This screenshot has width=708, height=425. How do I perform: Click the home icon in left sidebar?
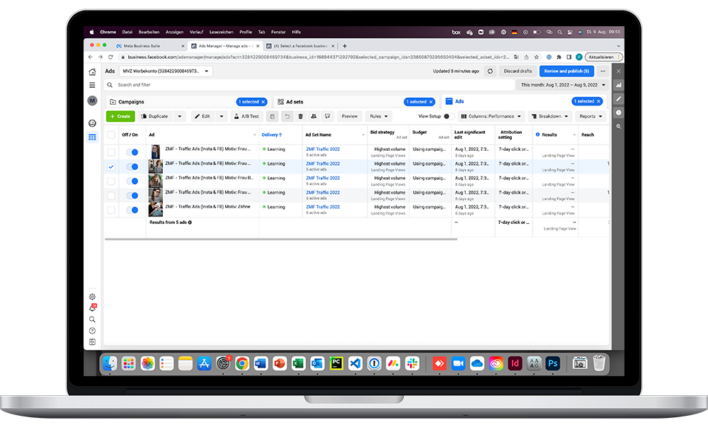(x=92, y=72)
